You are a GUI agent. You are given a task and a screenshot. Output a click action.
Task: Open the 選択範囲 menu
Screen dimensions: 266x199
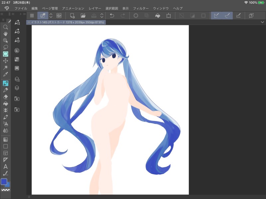(112, 8)
